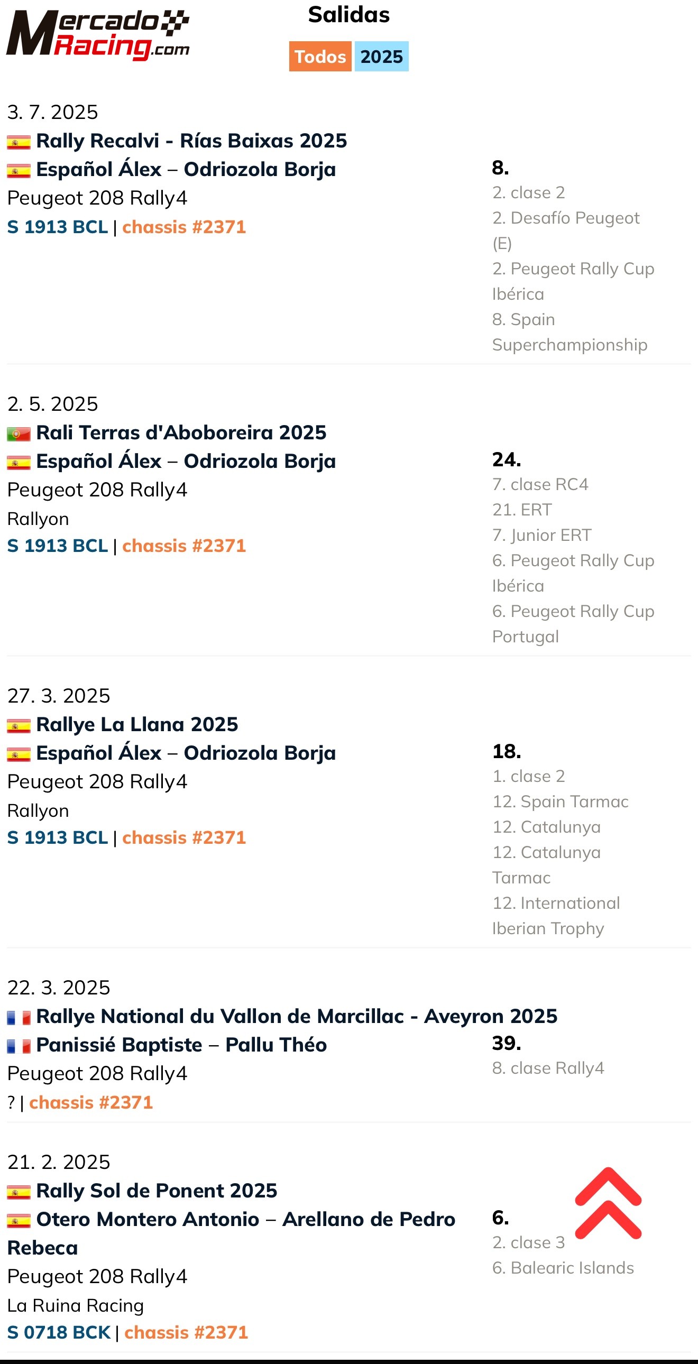Open Rally Sol de Ponent 2025 link
Image resolution: width=698 pixels, height=1364 pixels.
[157, 1191]
